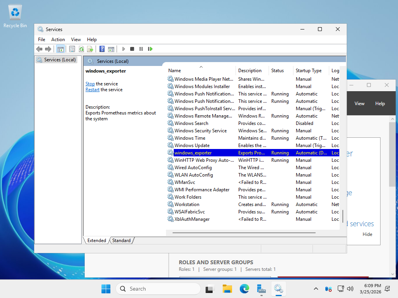
Task: Open Task View from the taskbar
Action: point(209,289)
